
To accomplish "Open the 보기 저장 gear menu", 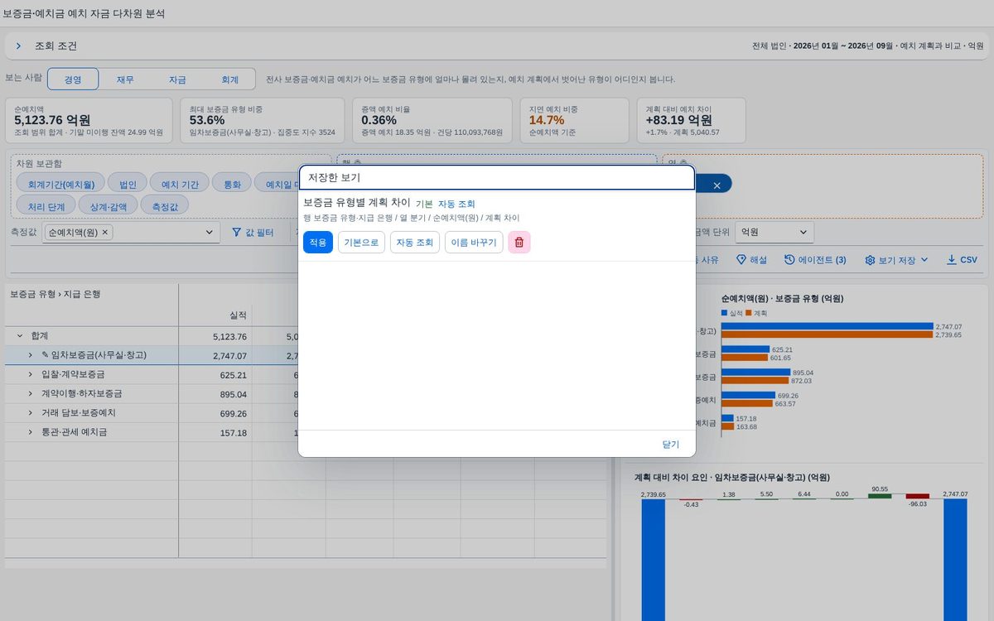I will (896, 260).
